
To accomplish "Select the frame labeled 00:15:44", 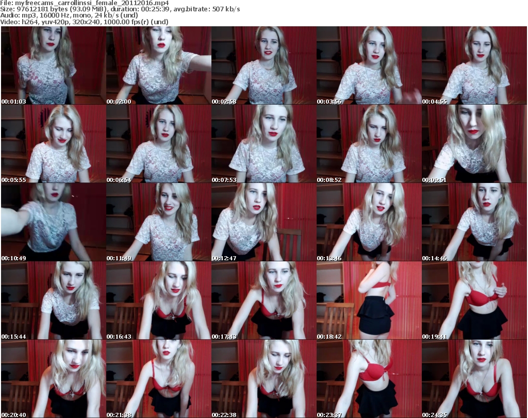I will [53, 300].
